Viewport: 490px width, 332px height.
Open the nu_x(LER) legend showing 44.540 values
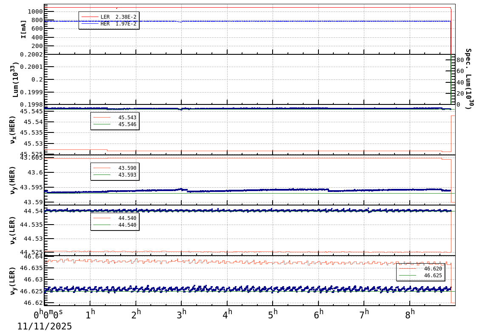tap(115, 222)
